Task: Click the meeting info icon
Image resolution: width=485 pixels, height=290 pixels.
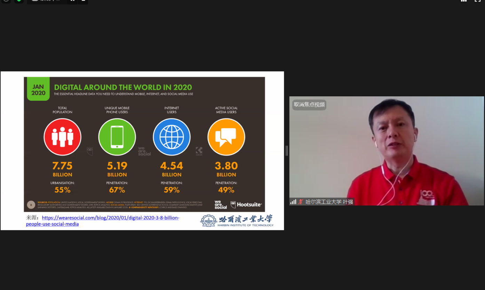Action: tap(6, 1)
